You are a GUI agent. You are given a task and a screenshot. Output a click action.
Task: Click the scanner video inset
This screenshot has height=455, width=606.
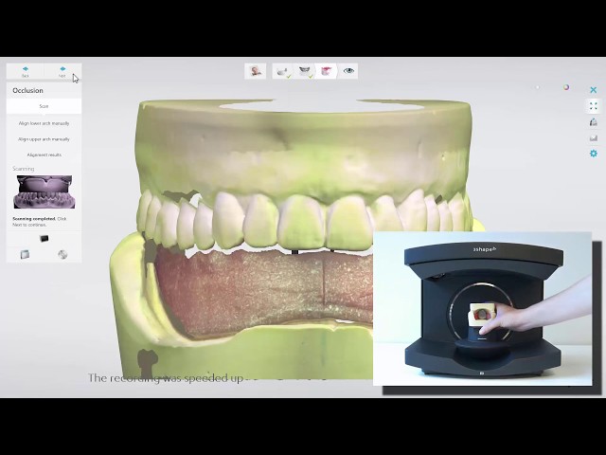pyautogui.click(x=482, y=309)
